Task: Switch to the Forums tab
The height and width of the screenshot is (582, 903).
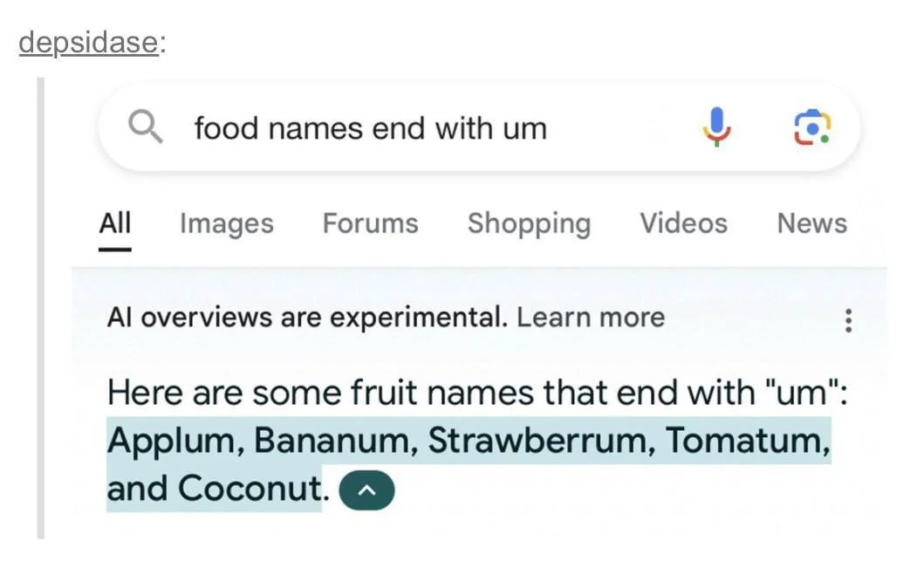Action: [369, 223]
